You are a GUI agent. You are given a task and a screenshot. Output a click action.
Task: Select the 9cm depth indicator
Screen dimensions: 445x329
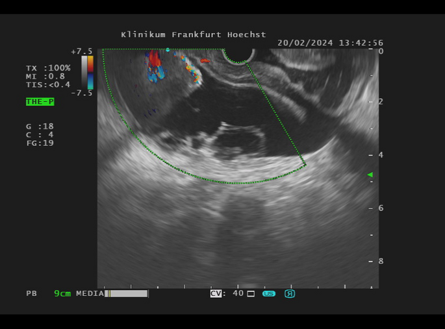(x=62, y=293)
